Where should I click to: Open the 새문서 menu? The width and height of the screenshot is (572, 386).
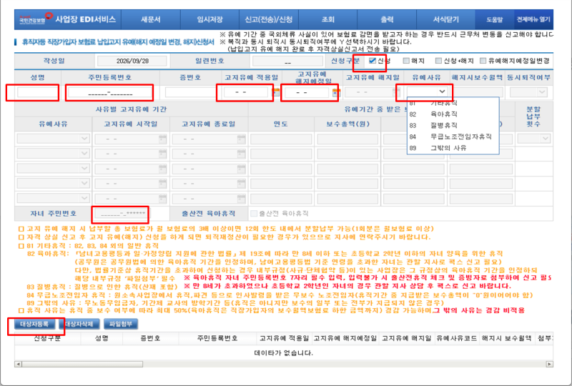(151, 19)
